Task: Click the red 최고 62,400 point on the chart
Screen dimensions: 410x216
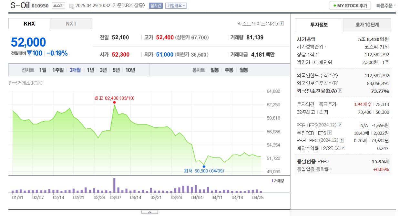Action: pyautogui.click(x=114, y=103)
